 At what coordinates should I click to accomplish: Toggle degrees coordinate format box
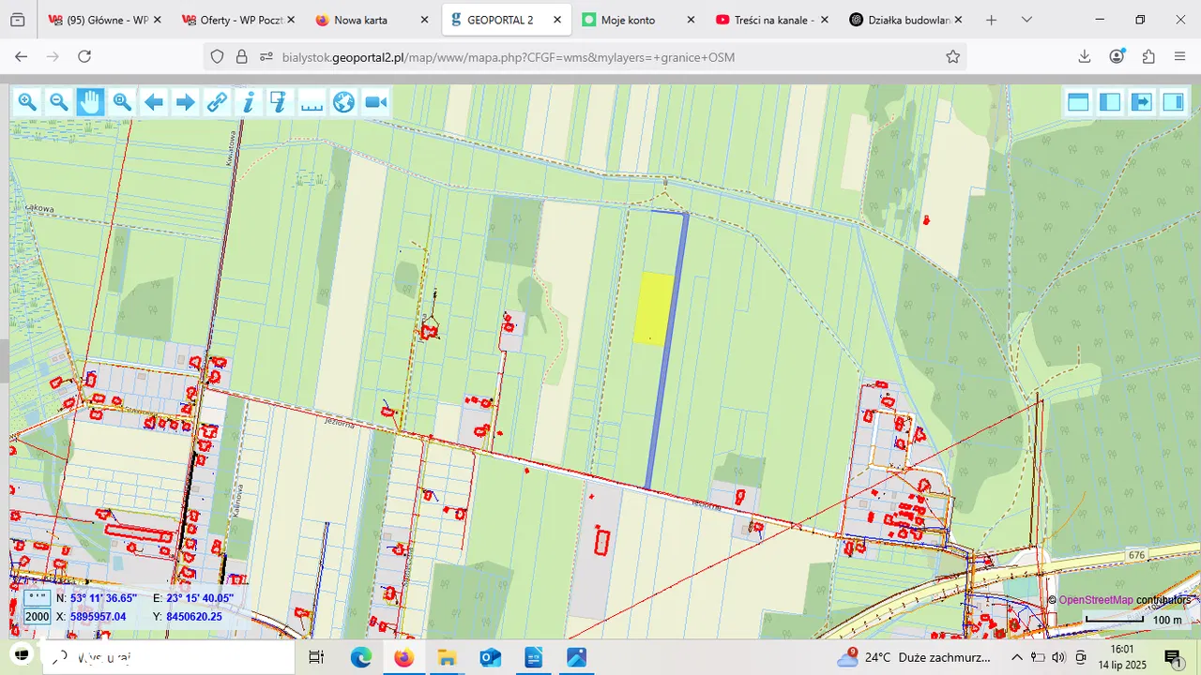click(x=38, y=597)
